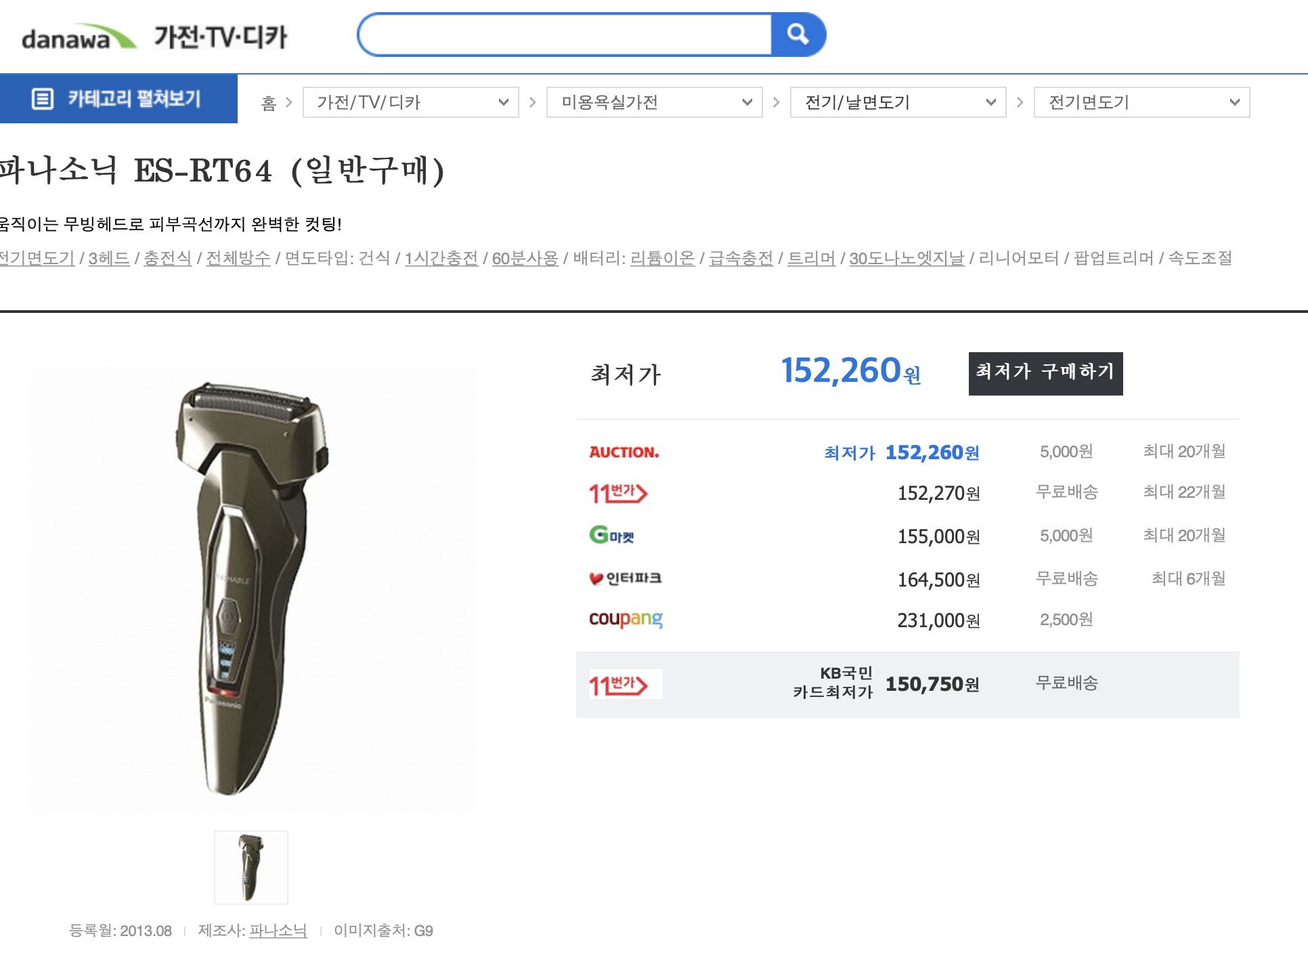This screenshot has height=978, width=1308.
Task: Go to 홈 in breadcrumb
Action: [269, 103]
